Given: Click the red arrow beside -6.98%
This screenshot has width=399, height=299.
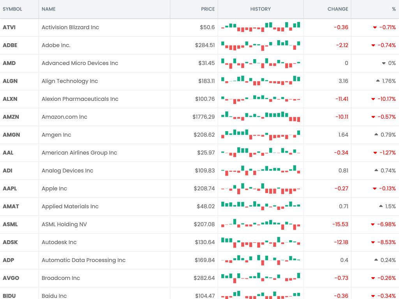Looking at the screenshot, I should pyautogui.click(x=373, y=225).
